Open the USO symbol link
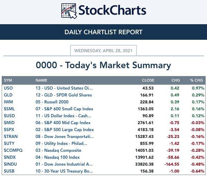The image size is (207, 176). tap(8, 88)
